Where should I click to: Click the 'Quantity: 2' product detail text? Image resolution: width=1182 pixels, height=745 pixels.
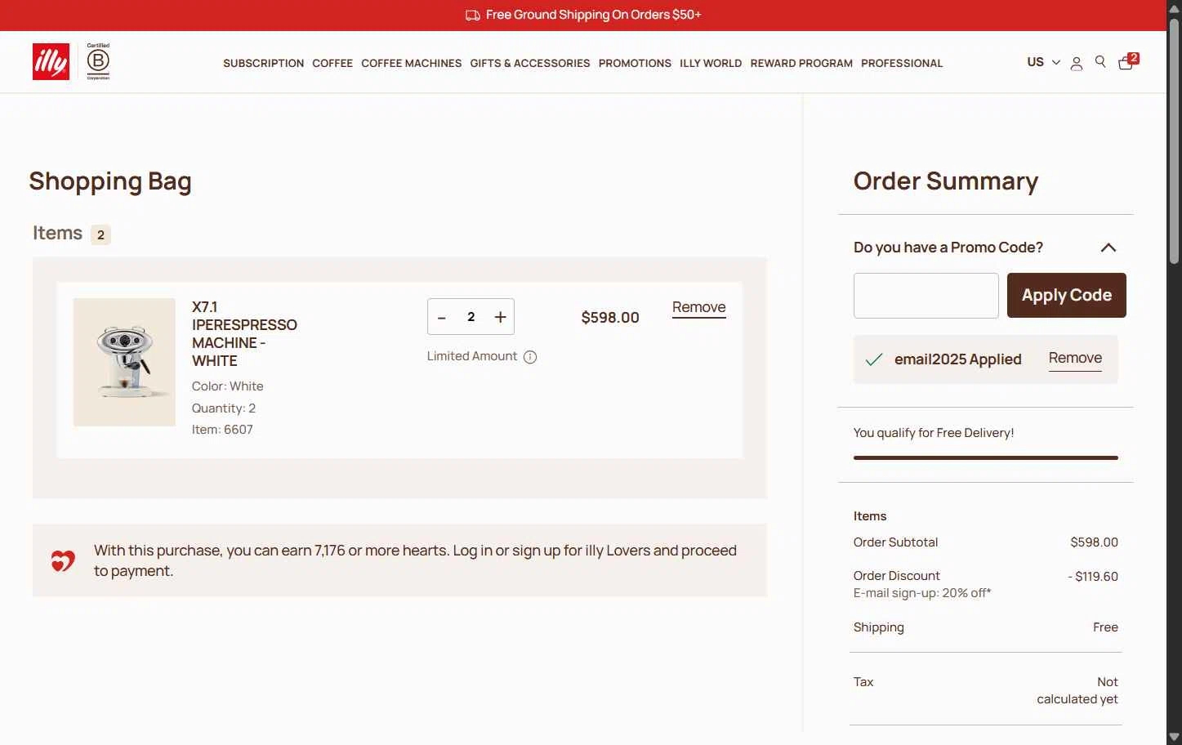[224, 408]
